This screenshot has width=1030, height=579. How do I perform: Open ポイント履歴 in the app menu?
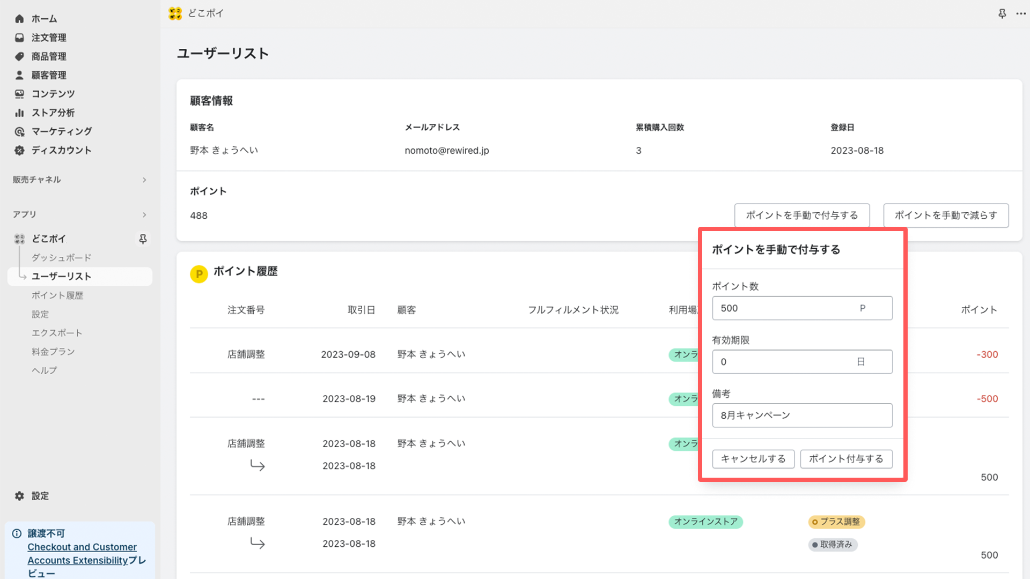[57, 295]
